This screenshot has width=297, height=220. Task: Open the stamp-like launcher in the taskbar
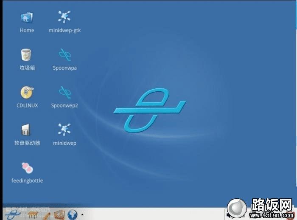(59, 214)
